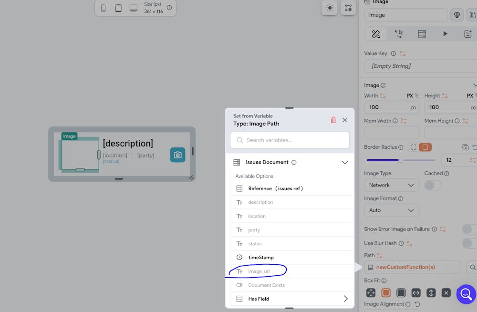The height and width of the screenshot is (312, 477).
Task: Click the Mem Height field
Action: click(451, 133)
